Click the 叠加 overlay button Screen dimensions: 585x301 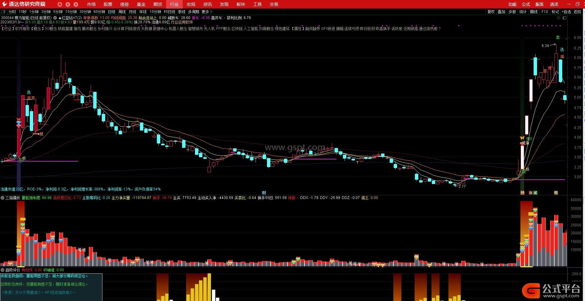pos(502,12)
